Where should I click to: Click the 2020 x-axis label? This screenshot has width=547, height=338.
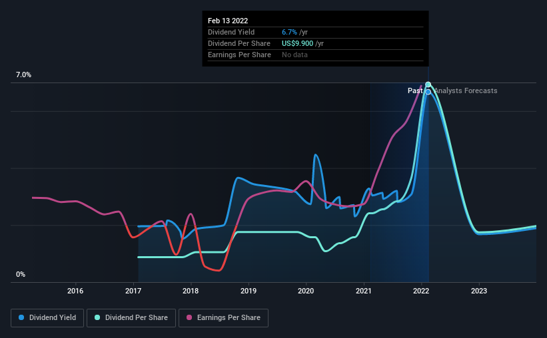click(x=306, y=291)
